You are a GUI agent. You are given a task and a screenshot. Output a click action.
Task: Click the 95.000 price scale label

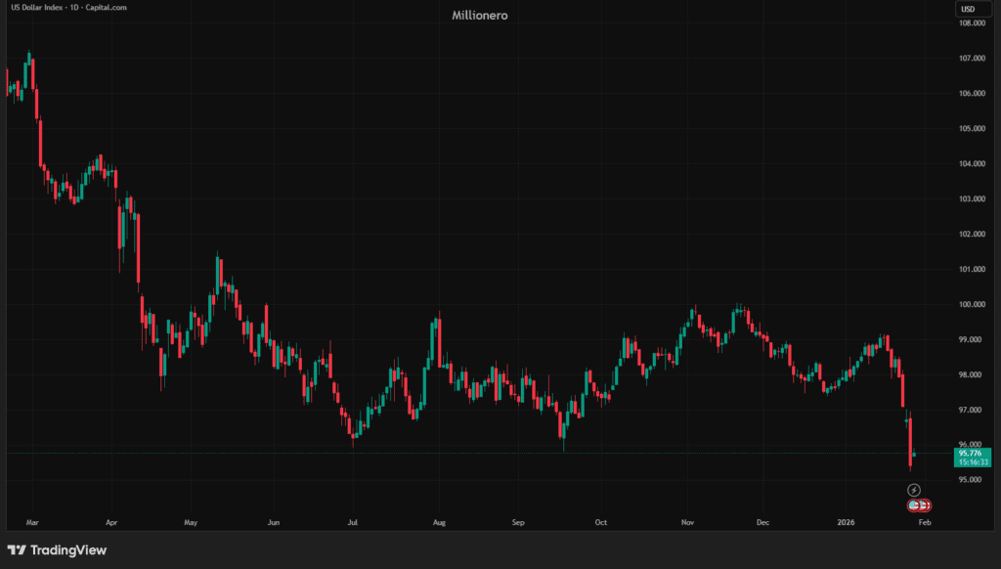[970, 480]
